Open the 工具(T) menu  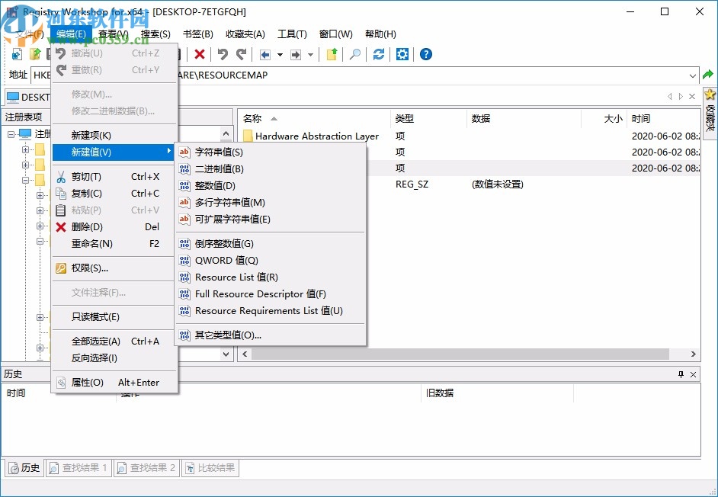[291, 34]
